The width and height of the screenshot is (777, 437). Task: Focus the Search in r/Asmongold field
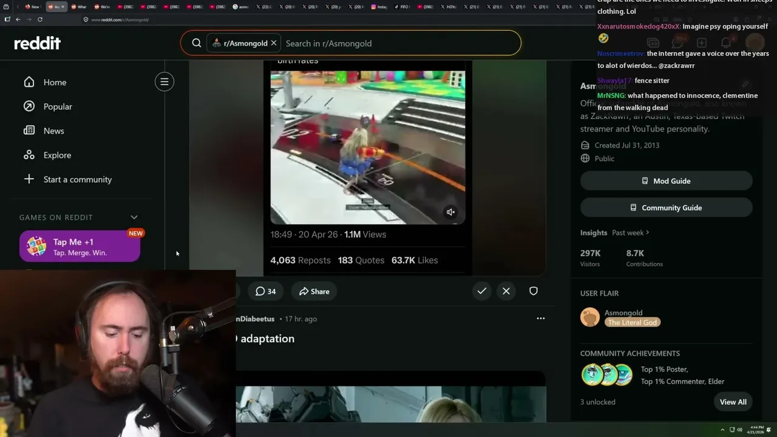click(401, 43)
